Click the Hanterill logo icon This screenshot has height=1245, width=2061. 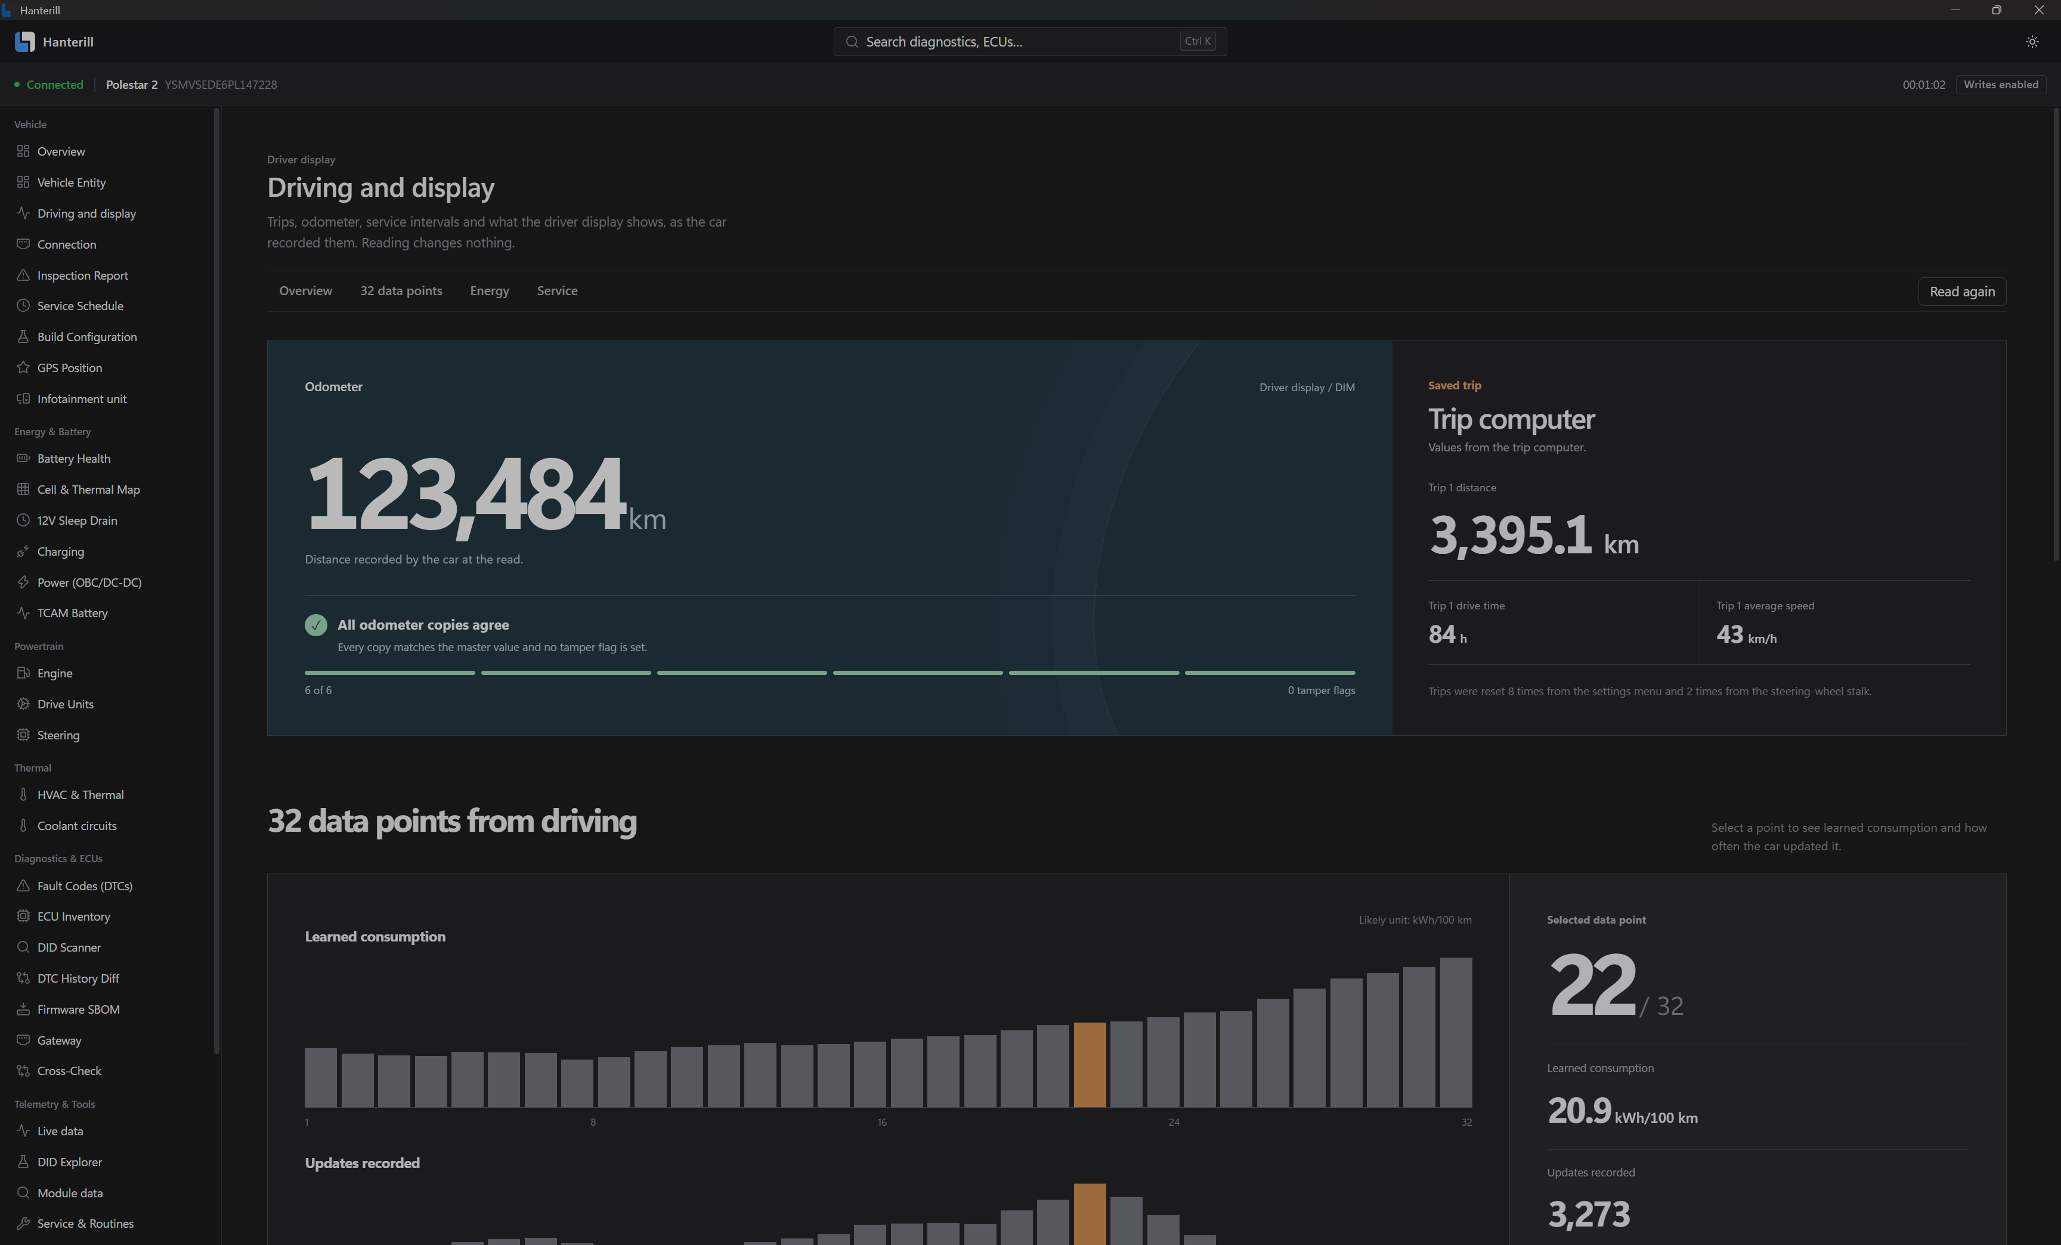tap(25, 42)
